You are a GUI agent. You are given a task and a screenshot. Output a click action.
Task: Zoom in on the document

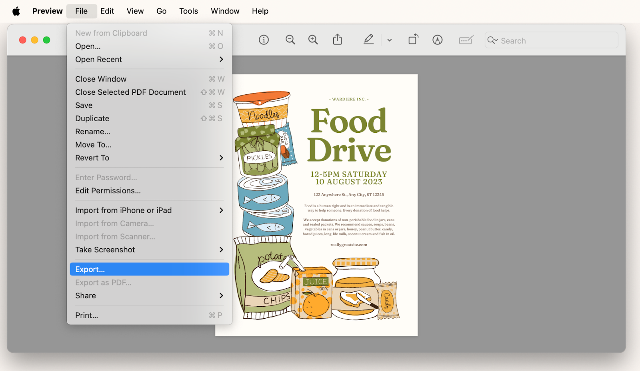(x=313, y=40)
